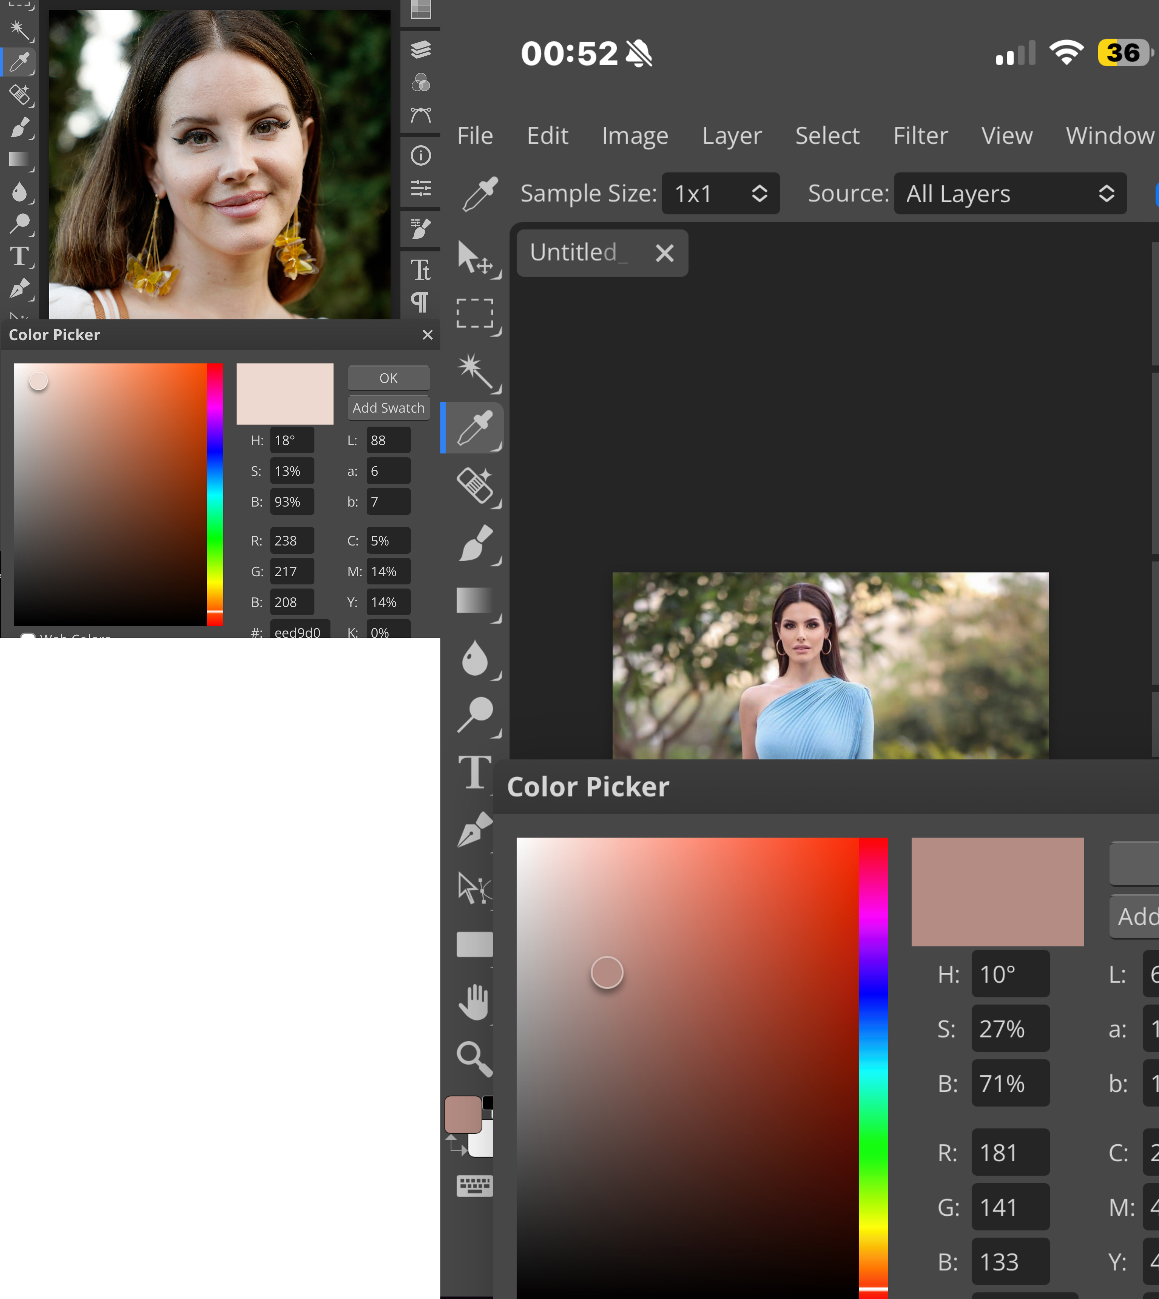The image size is (1159, 1299).
Task: Open the Info panel icon
Action: 420,155
